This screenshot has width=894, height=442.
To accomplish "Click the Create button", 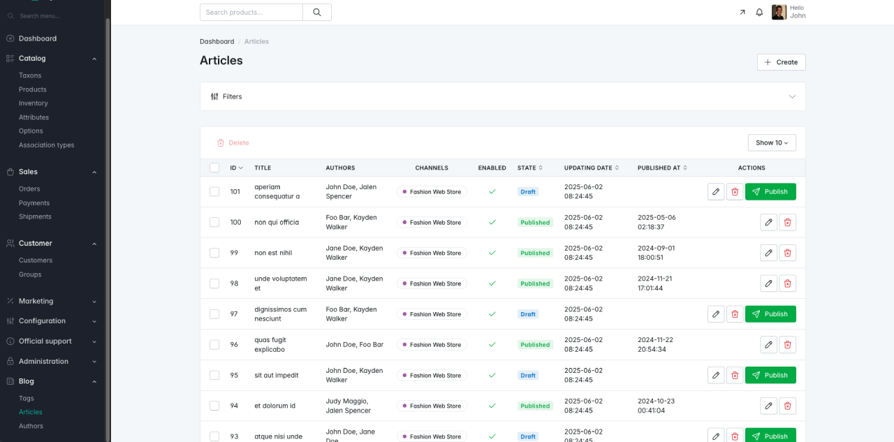I will 781,62.
